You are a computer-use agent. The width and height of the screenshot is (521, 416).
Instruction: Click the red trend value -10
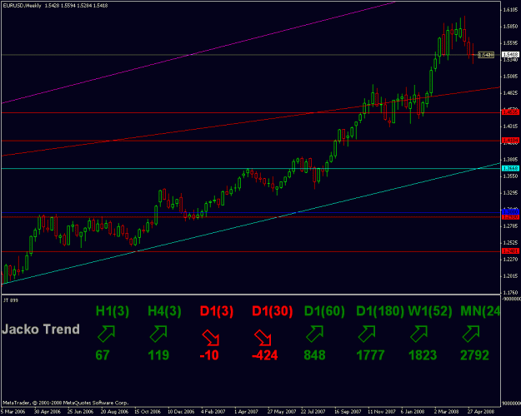(209, 355)
